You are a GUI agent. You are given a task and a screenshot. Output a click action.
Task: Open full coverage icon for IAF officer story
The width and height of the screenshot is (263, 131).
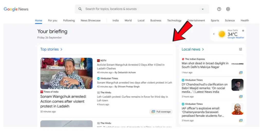[x=241, y=121]
